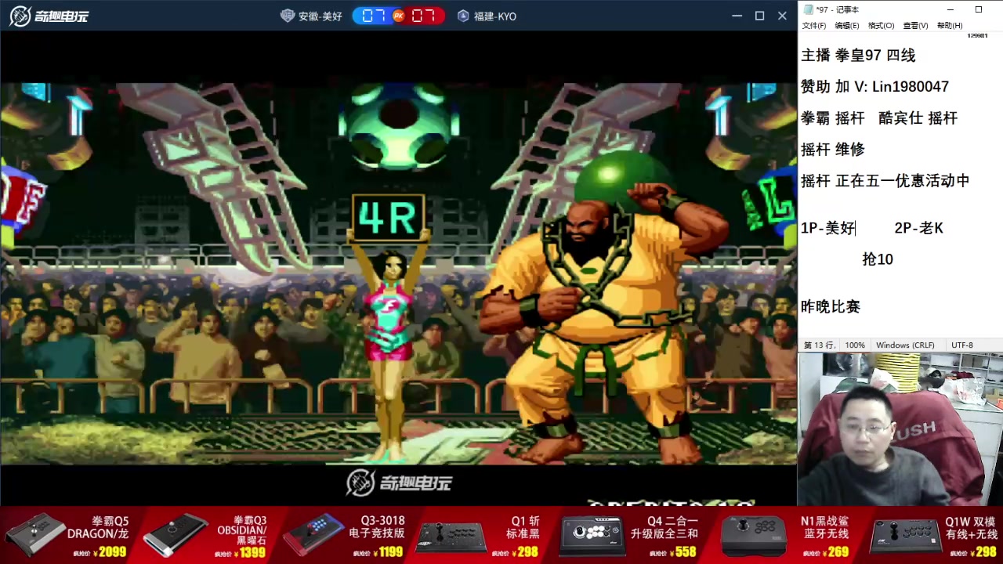Click the Notepad line 主播 拳皇97 四线
The width and height of the screenshot is (1003, 564).
tap(858, 56)
